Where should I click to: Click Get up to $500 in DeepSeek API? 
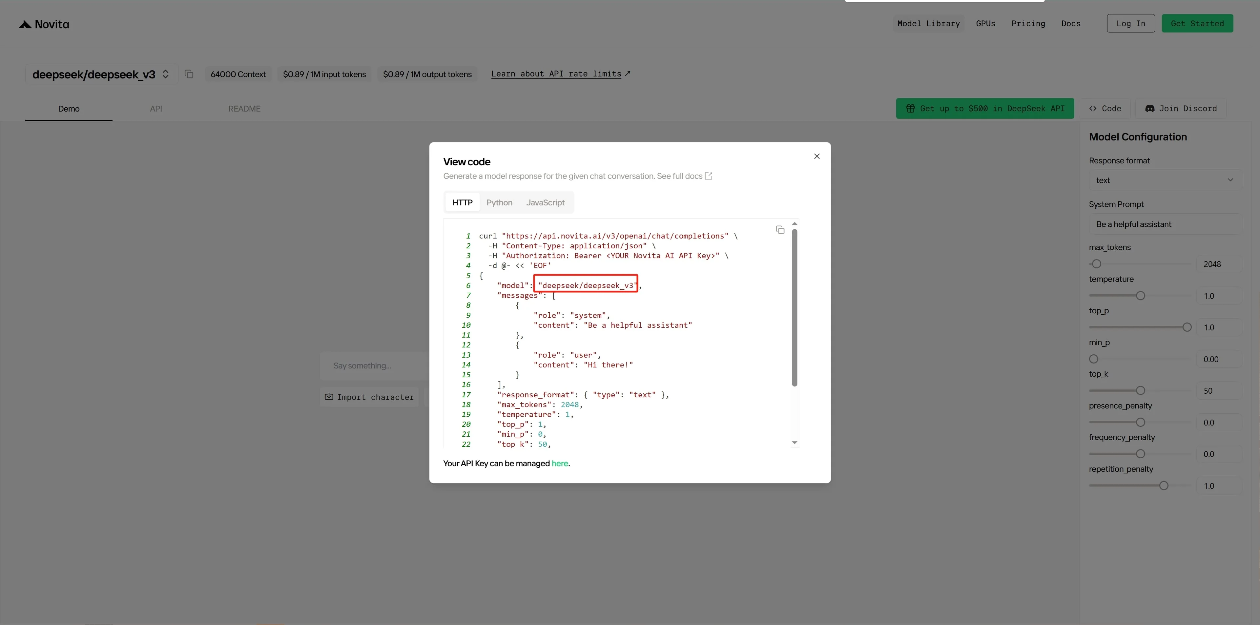985,108
